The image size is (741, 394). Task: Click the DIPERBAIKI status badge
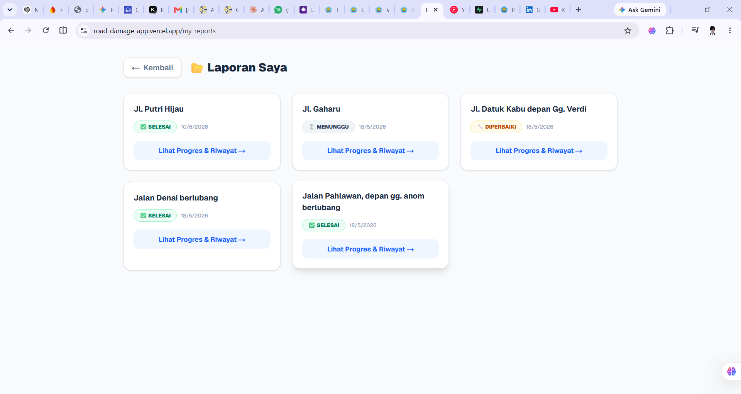[x=496, y=127]
